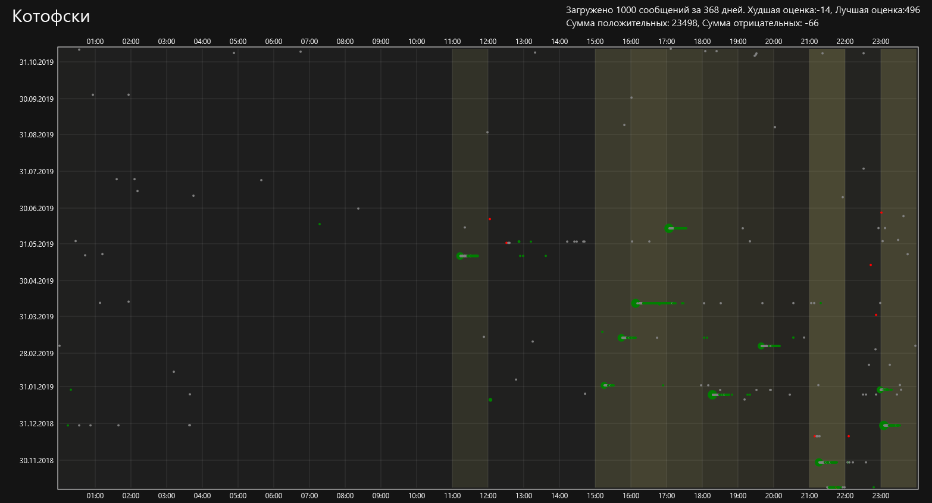
Task: Click large green dot after 11:00 in late May 2019
Action: point(460,256)
